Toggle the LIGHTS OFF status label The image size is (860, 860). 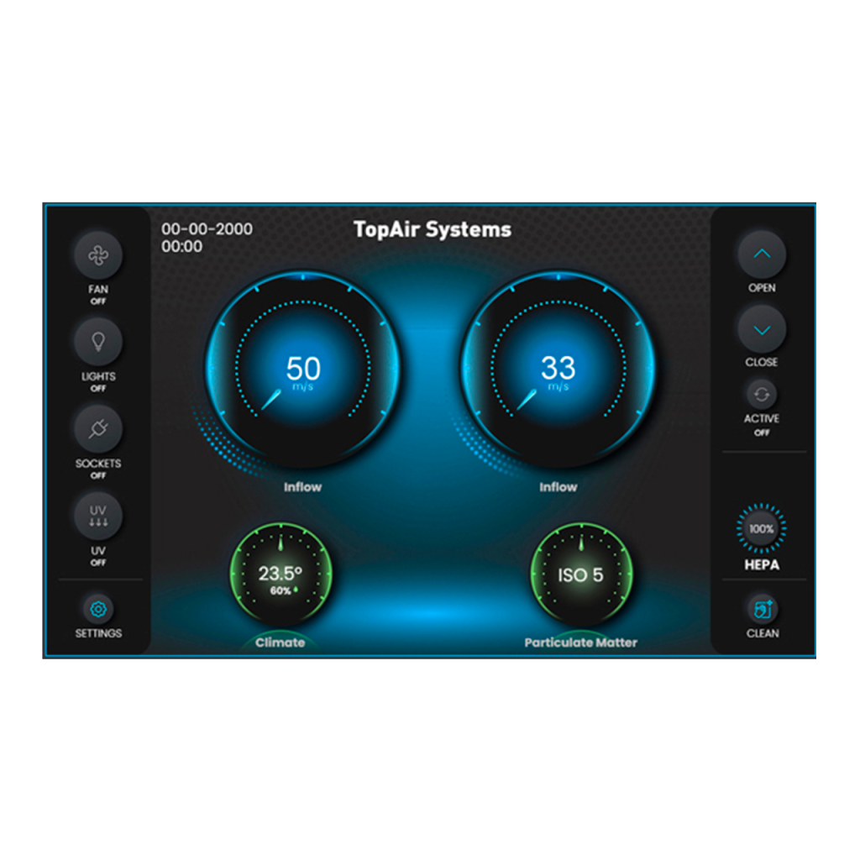point(98,388)
